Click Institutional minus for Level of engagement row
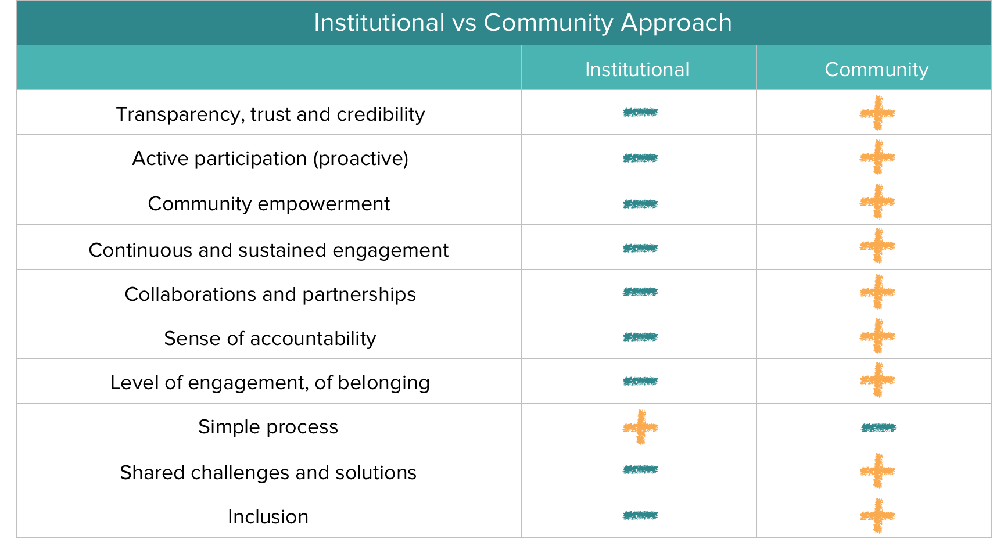This screenshot has height=539, width=1004. (x=640, y=382)
